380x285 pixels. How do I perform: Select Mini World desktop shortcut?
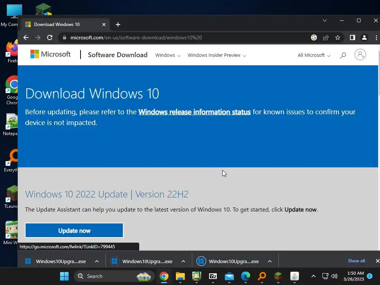point(10,233)
